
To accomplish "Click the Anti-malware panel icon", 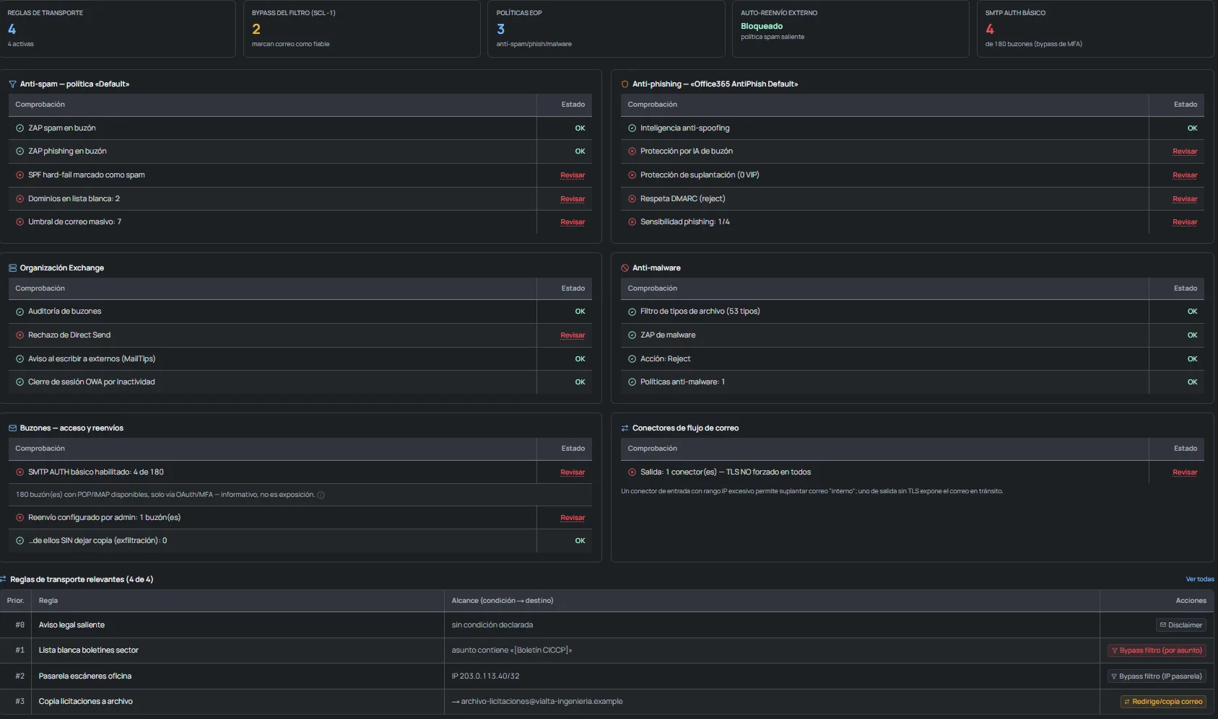I will point(625,268).
